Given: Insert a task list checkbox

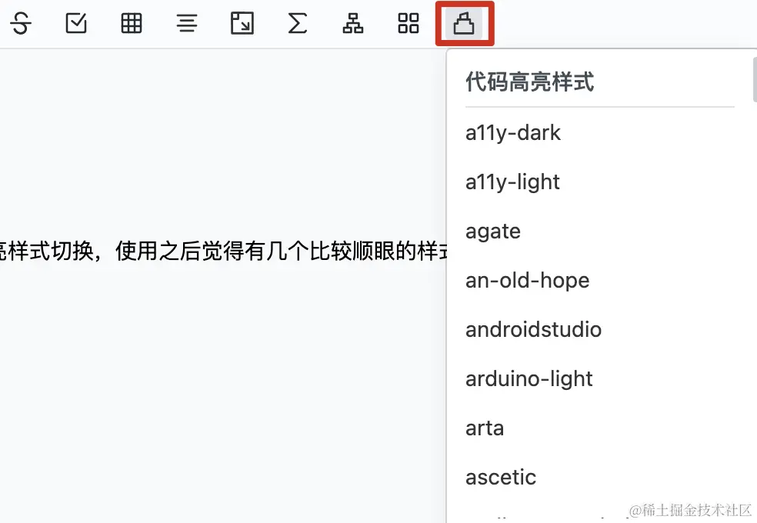Looking at the screenshot, I should point(76,23).
